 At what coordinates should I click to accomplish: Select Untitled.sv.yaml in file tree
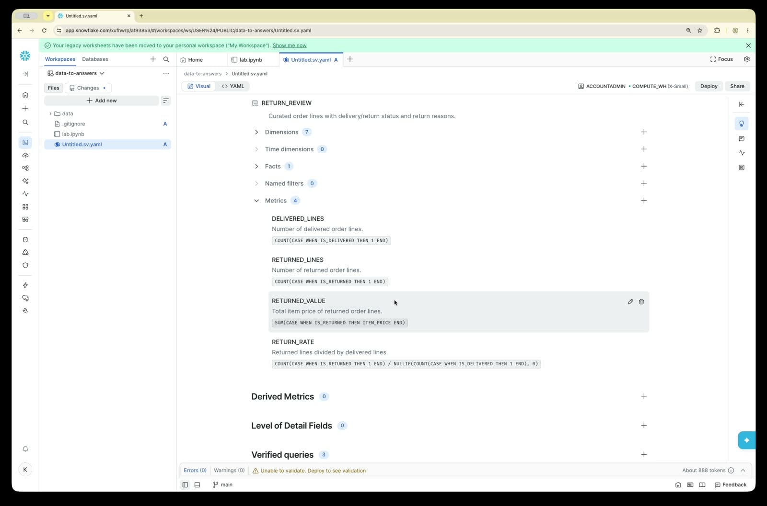coord(107,145)
